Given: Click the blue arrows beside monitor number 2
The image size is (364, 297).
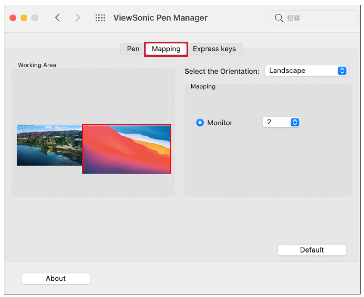Looking at the screenshot, I should coord(295,122).
